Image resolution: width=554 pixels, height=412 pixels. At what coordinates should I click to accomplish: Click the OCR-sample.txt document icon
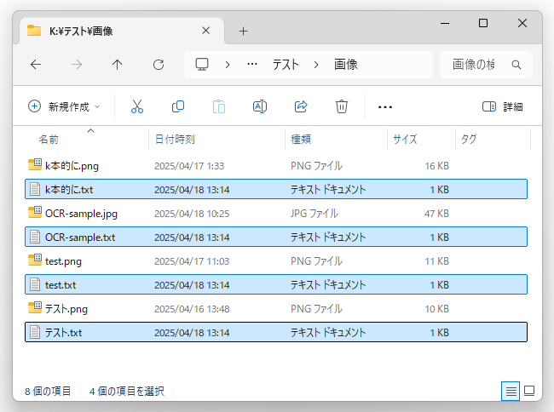point(35,237)
